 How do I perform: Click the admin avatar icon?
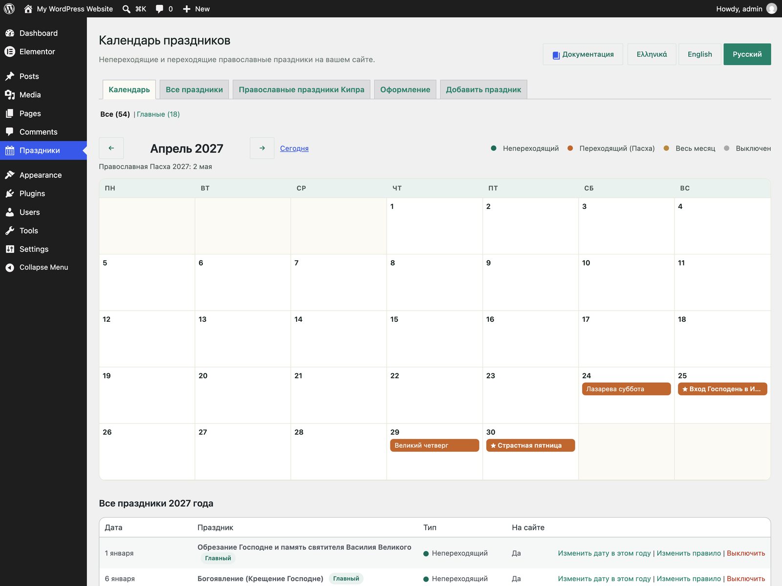[x=772, y=9]
